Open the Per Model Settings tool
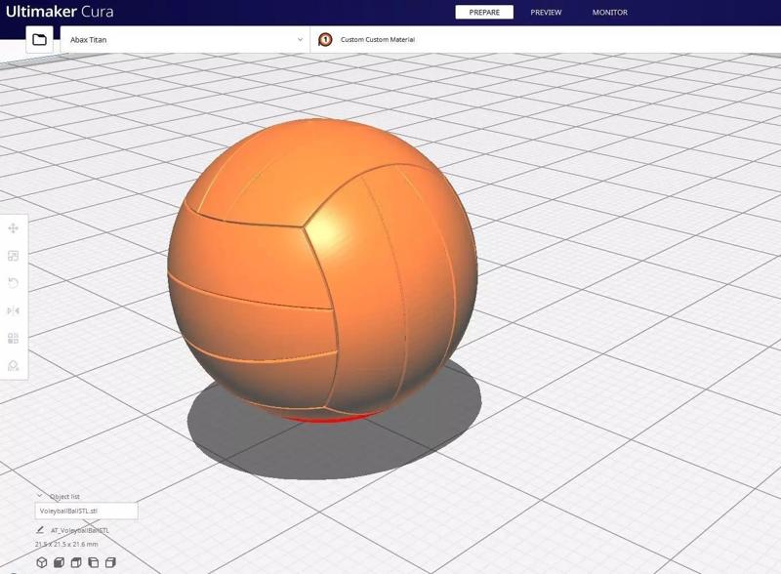 [13, 336]
